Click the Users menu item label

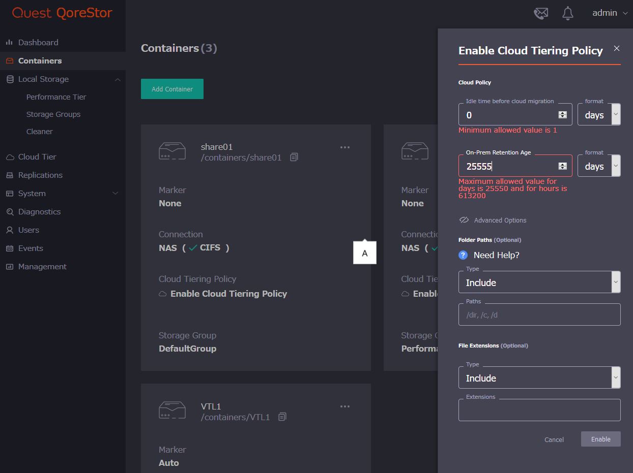(x=28, y=230)
